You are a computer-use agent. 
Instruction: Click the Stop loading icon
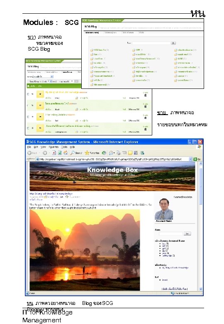[54, 153]
